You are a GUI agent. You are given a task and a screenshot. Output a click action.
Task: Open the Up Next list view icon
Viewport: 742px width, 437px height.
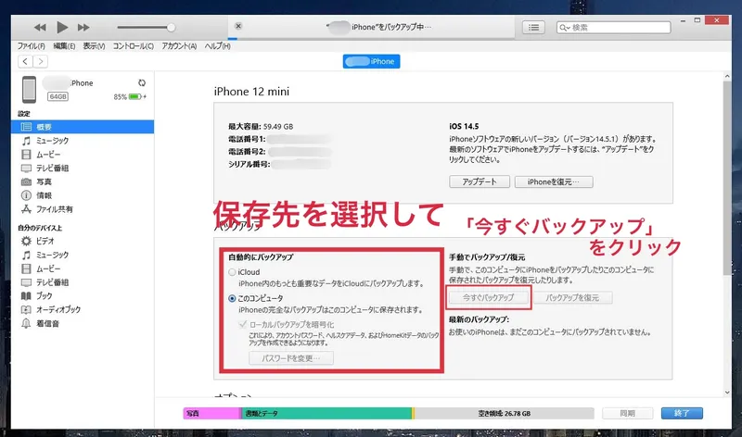[x=534, y=28]
